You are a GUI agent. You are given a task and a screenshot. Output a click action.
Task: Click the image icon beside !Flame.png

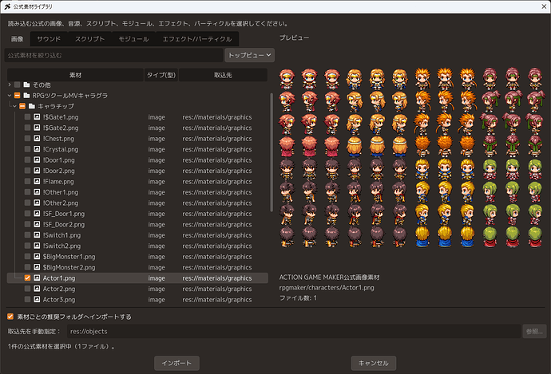(37, 181)
